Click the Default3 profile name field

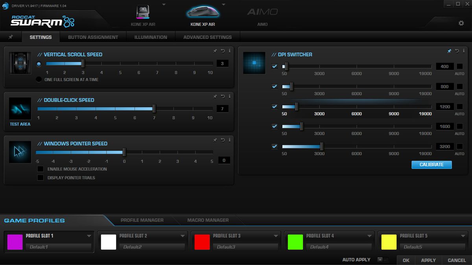(245, 247)
